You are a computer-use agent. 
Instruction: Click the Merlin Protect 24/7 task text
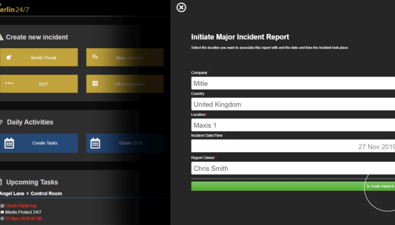coord(23,212)
